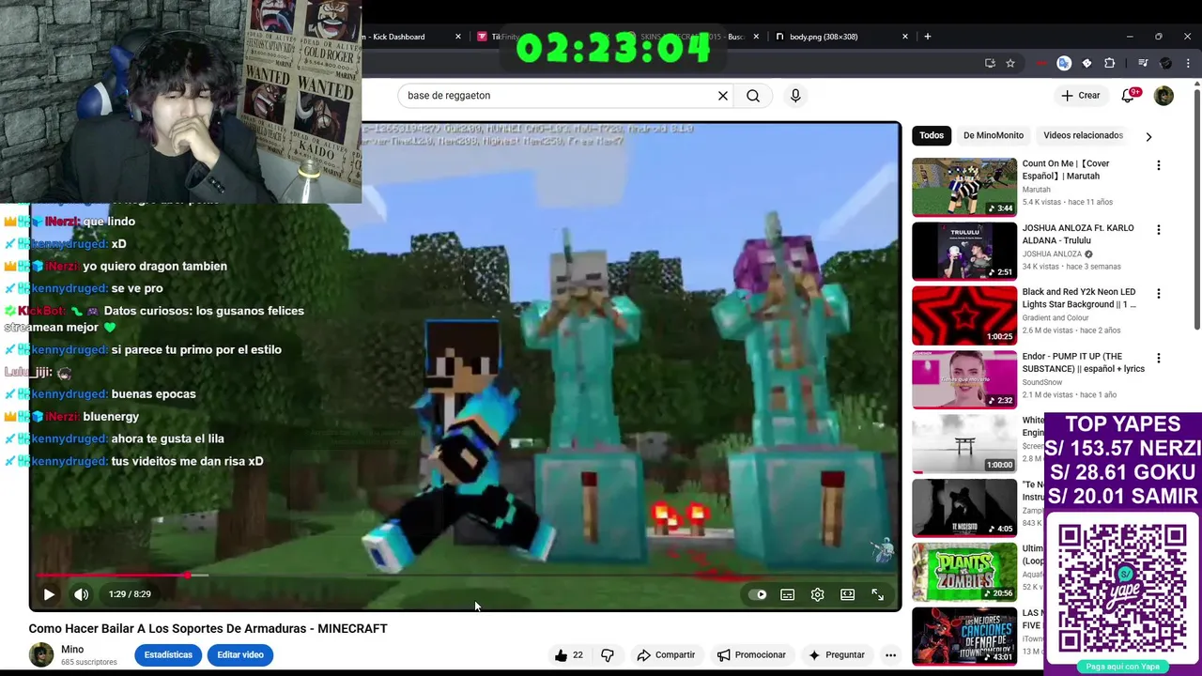The width and height of the screenshot is (1202, 676).
Task: Dislike the video with thumbs down
Action: [608, 655]
